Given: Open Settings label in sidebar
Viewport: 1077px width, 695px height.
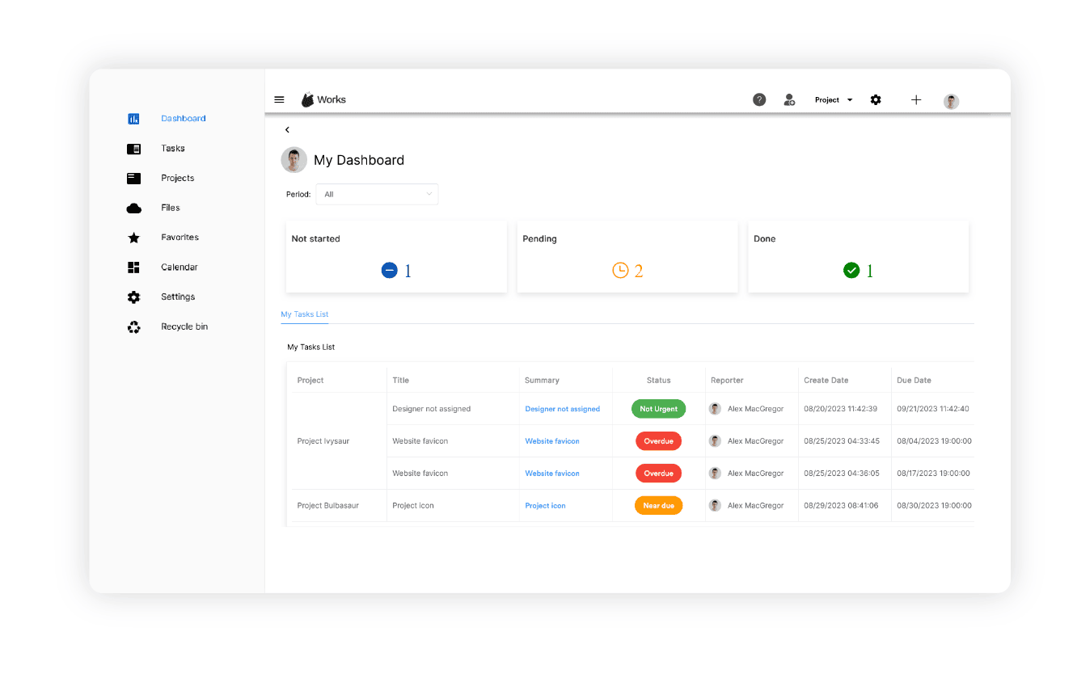Looking at the screenshot, I should [178, 297].
